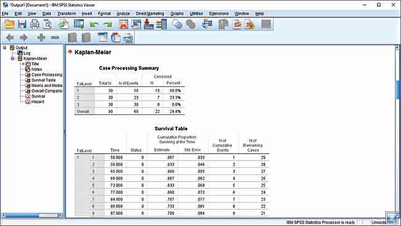Select Hazard item in outline tree
The width and height of the screenshot is (401, 226).
pyautogui.click(x=38, y=102)
